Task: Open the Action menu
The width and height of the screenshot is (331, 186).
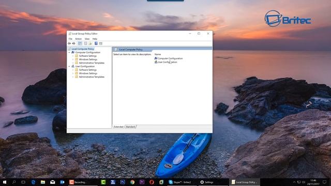Action: click(78, 39)
